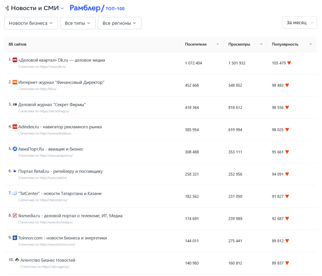The height and width of the screenshot is (276, 322).
Task: Open Деловой журнал "Секрет Фирмы" link
Action: 52,105
